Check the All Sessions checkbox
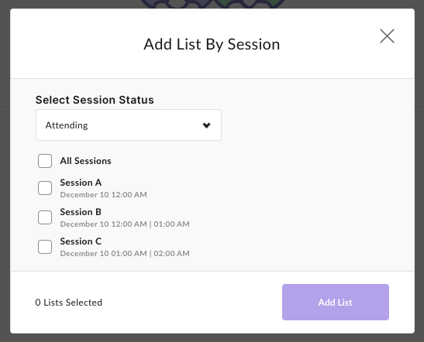The image size is (424, 342). 45,161
